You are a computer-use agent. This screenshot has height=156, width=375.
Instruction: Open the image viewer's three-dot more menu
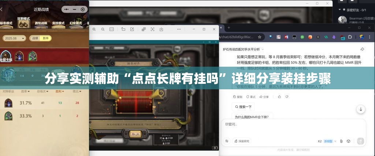pyautogui.click(x=179, y=29)
